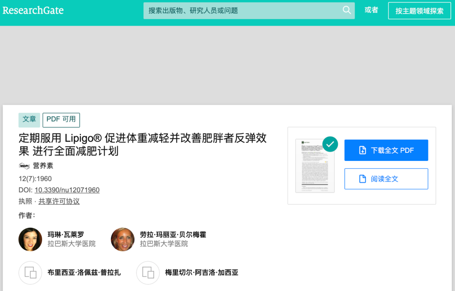Screen dimensions: 455x291
Task: Click the article title about Lipigo®
Action: pos(142,144)
